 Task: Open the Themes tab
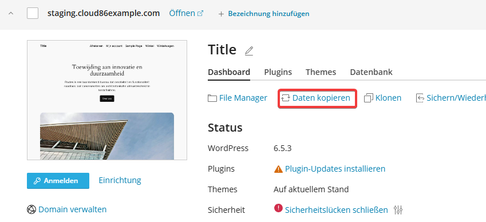[321, 72]
